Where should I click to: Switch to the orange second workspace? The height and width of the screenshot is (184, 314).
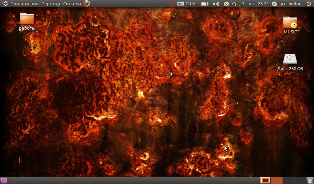277,180
